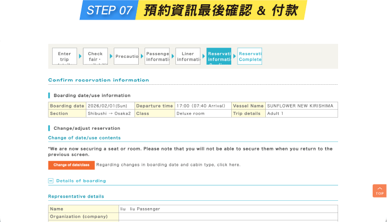
Task: Click arrow between Enter trip and Check fair steps
Action: click(80, 56)
